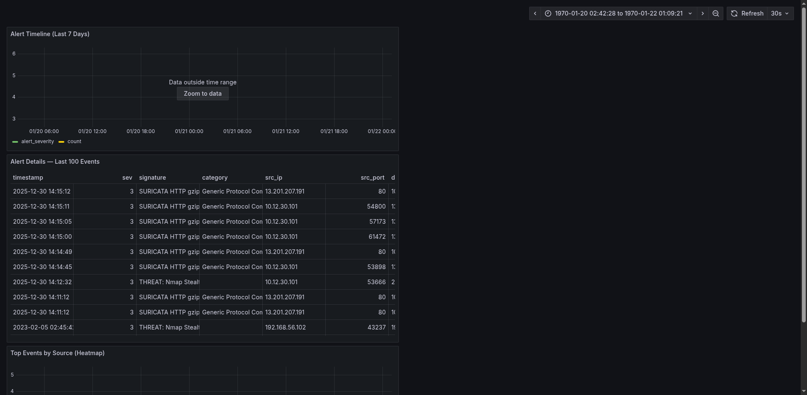Open the Alert Timeline (Last 7 Days) panel title

coord(50,34)
